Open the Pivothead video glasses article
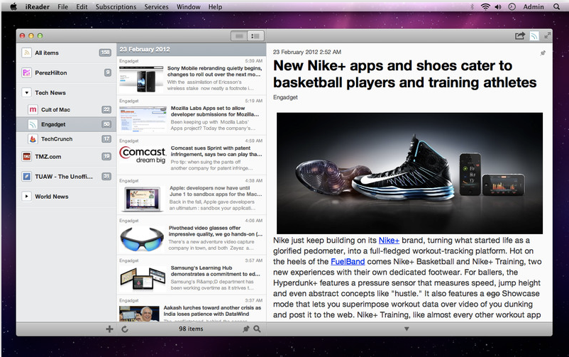The height and width of the screenshot is (357, 569). (x=192, y=236)
